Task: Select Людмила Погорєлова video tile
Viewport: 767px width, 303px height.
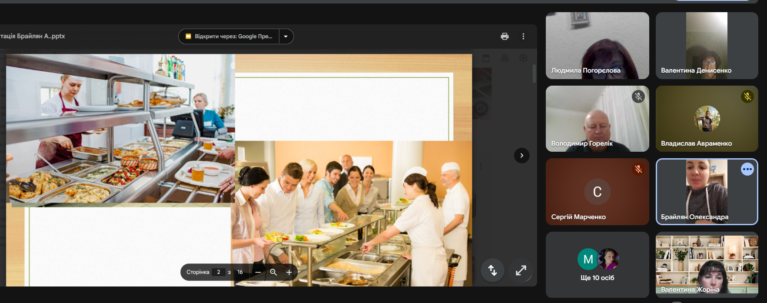Action: 597,46
